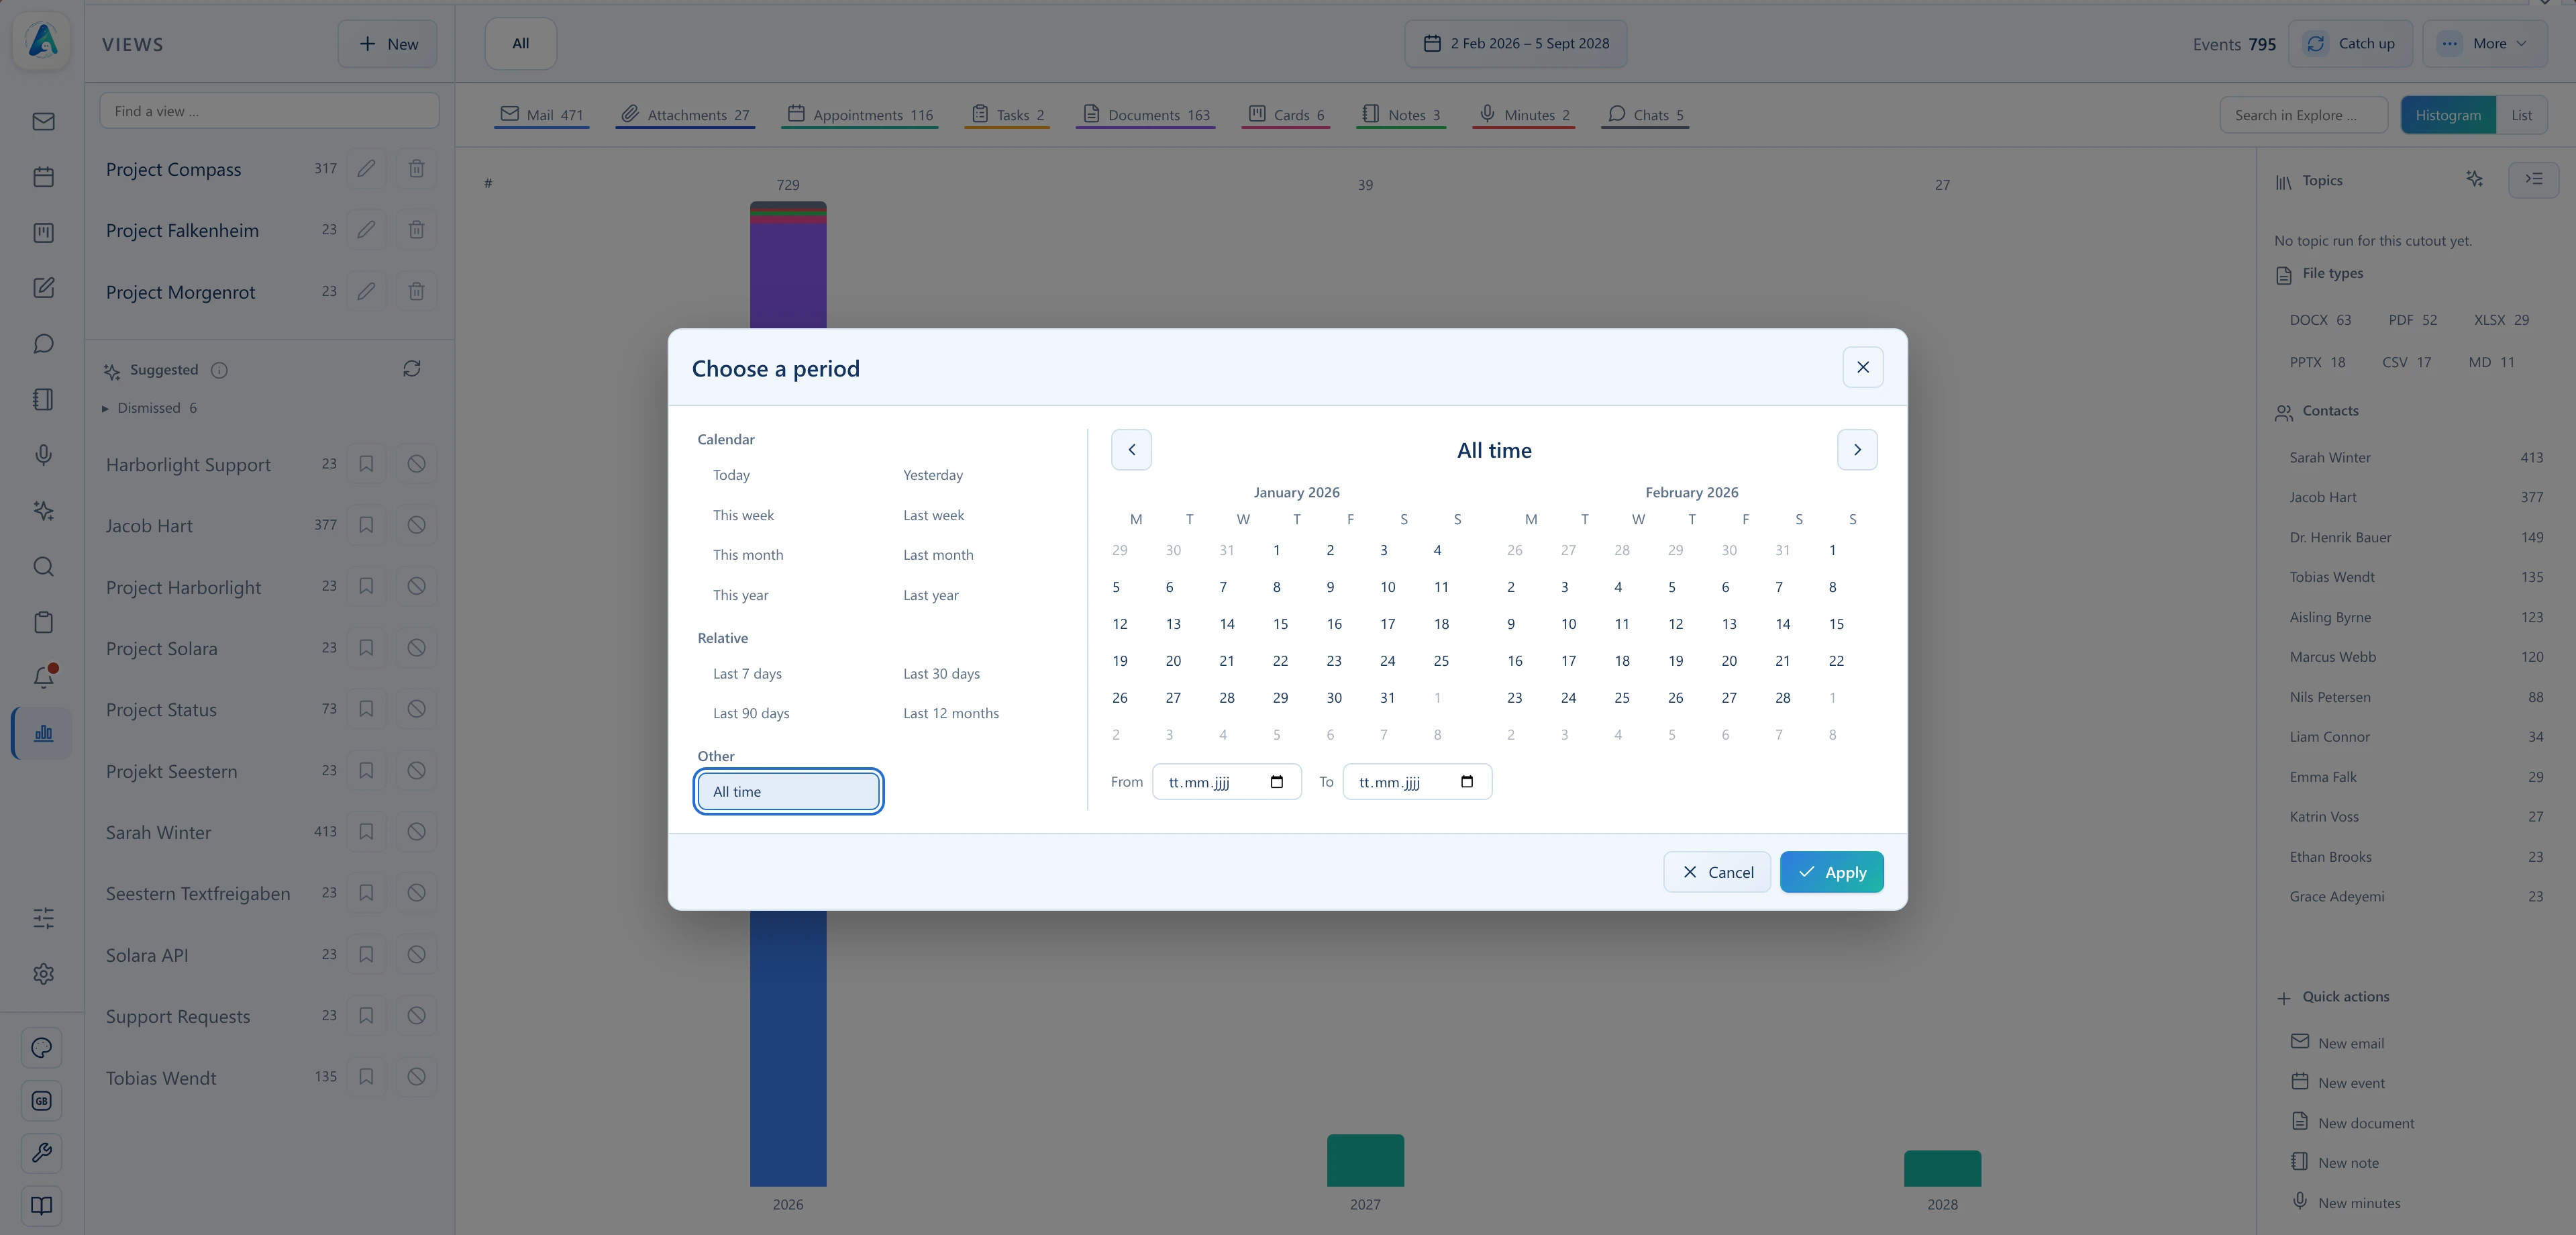Click the New view button
This screenshot has height=1235, width=2576.
[387, 44]
